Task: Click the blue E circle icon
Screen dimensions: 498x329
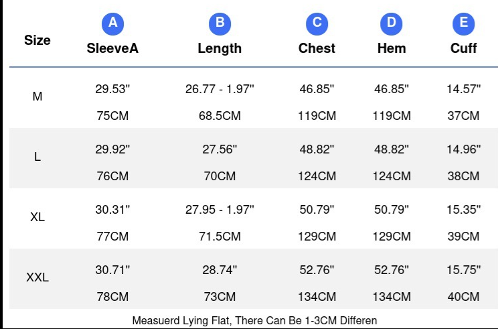Action: click(x=464, y=24)
